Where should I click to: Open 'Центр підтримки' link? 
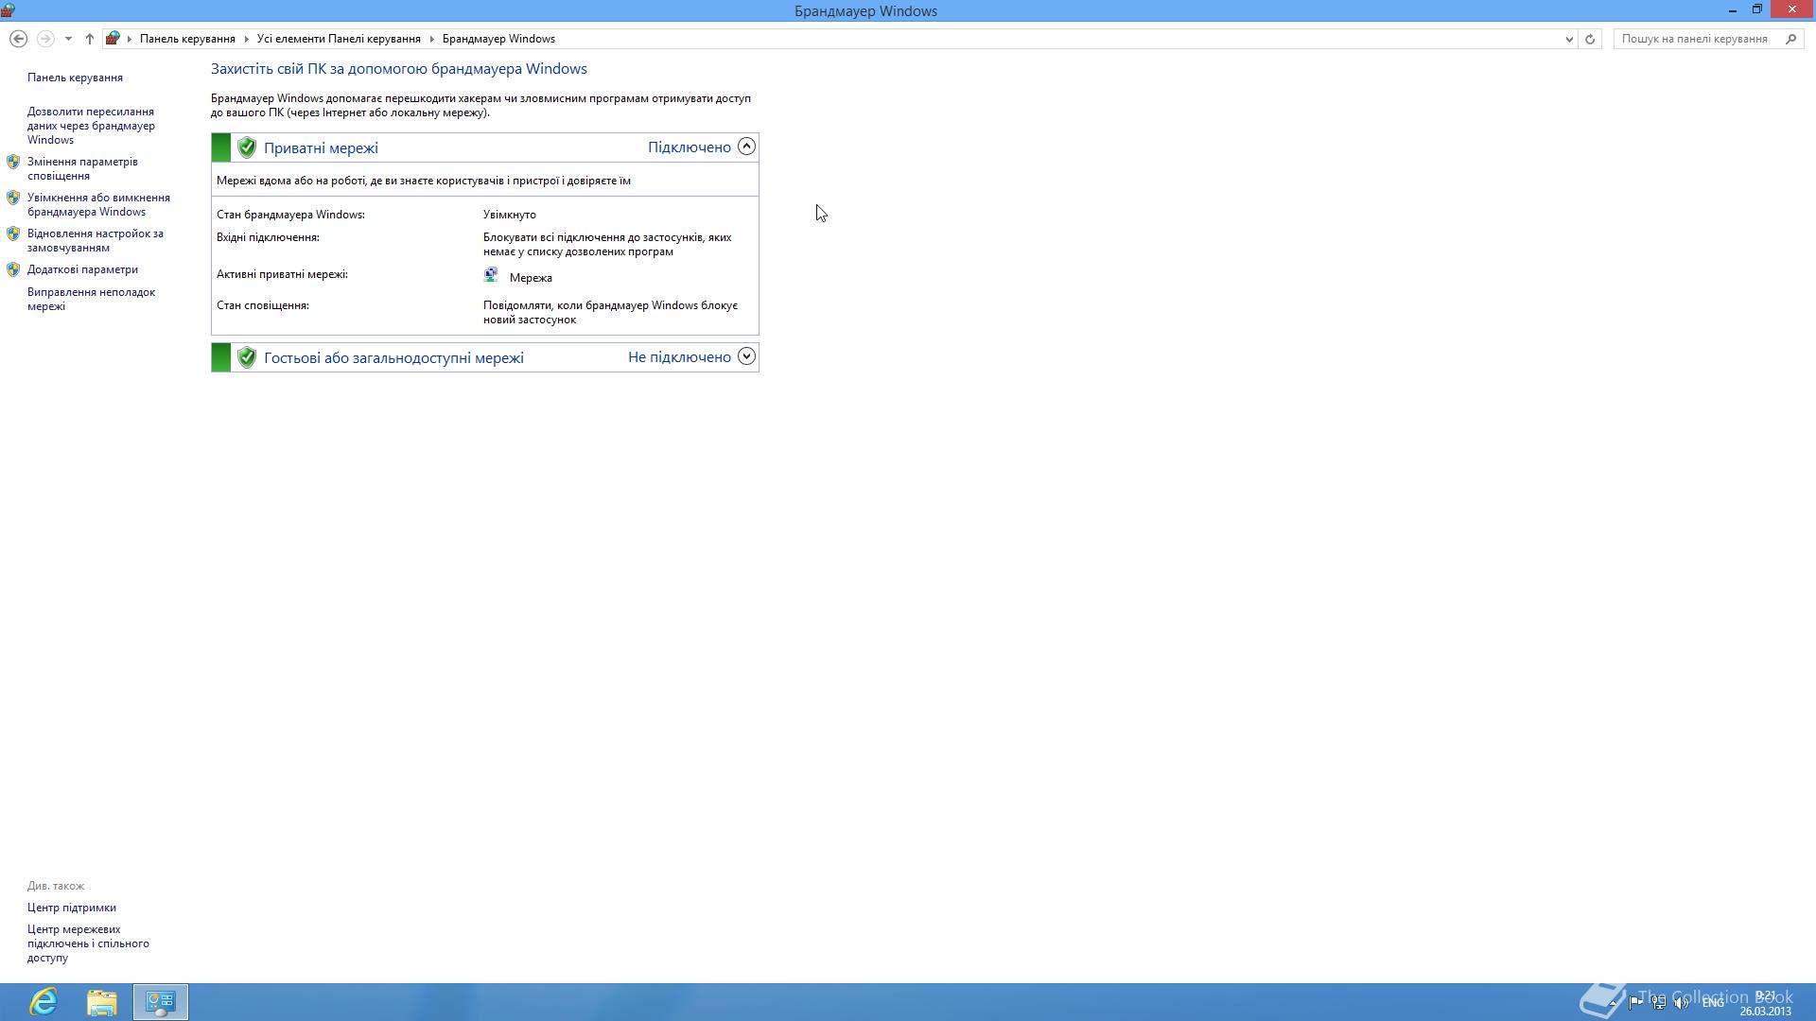72,908
